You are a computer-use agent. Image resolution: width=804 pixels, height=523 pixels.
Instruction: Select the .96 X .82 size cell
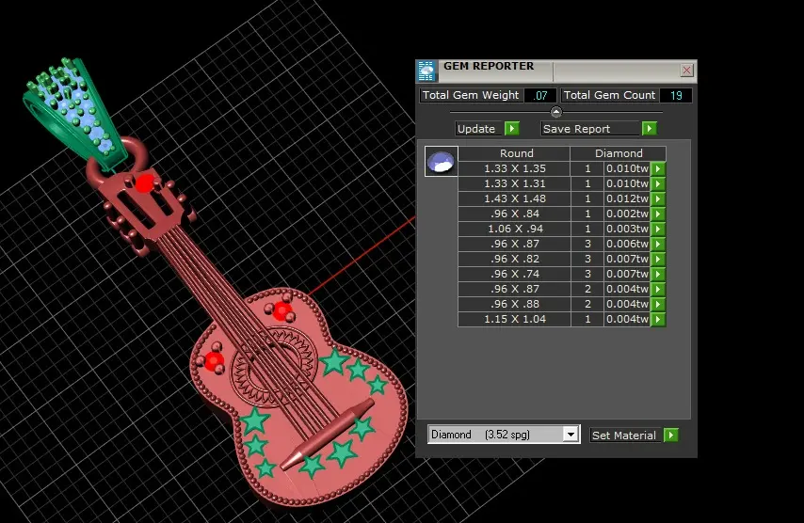(x=514, y=259)
